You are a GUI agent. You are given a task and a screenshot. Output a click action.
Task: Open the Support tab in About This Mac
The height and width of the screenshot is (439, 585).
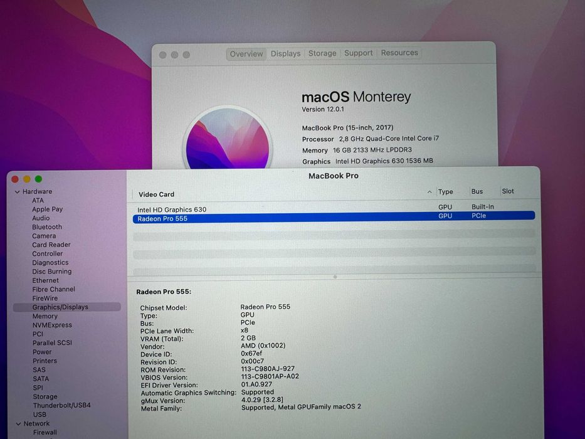358,53
